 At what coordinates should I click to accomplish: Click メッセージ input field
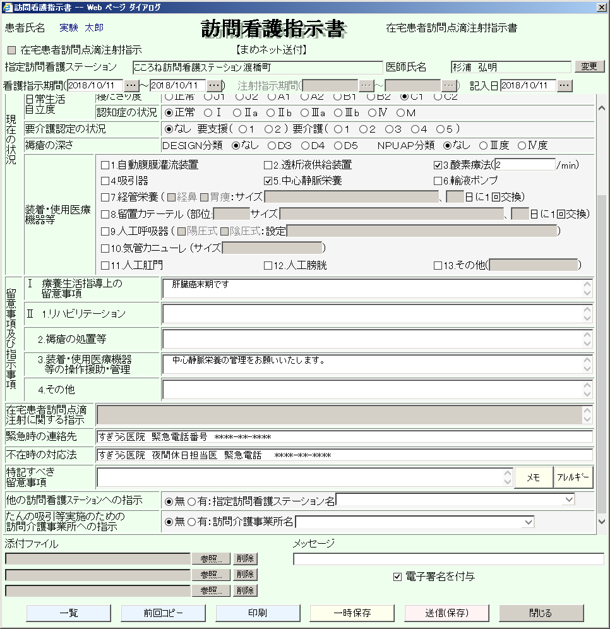tap(448, 559)
